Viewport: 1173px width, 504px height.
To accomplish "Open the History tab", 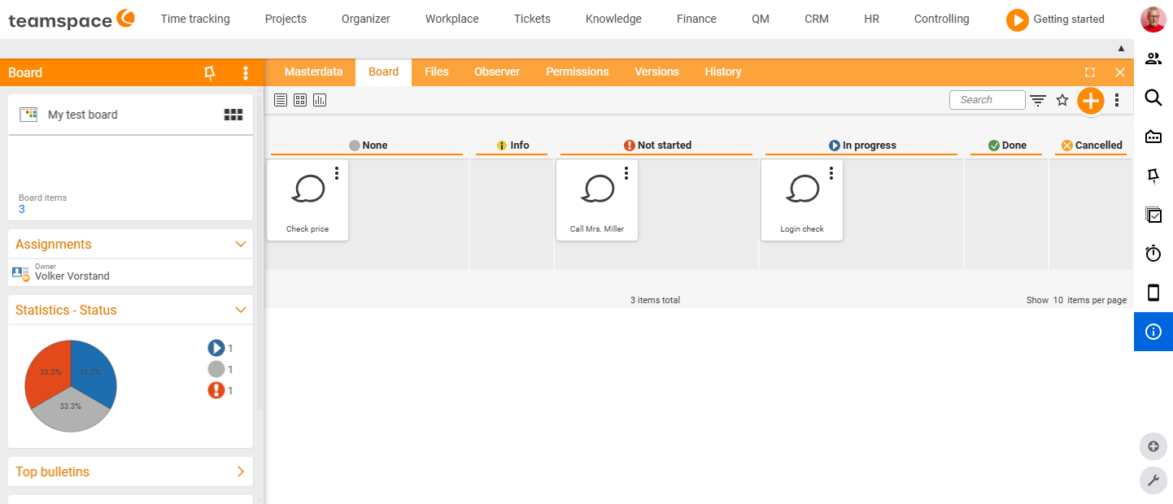I will point(723,72).
